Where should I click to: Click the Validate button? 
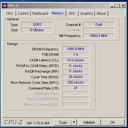click(89, 122)
